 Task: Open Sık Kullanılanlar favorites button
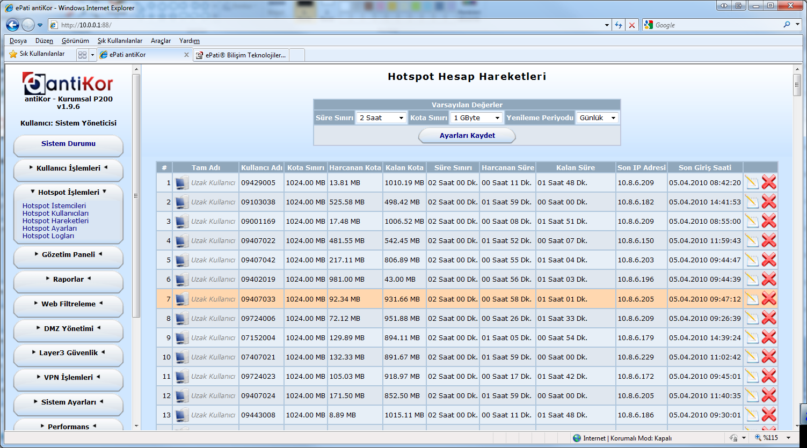37,54
